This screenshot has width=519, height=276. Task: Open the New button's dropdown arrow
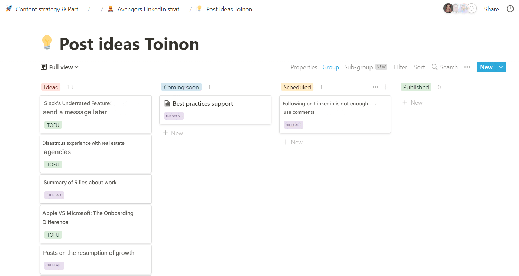(x=500, y=67)
